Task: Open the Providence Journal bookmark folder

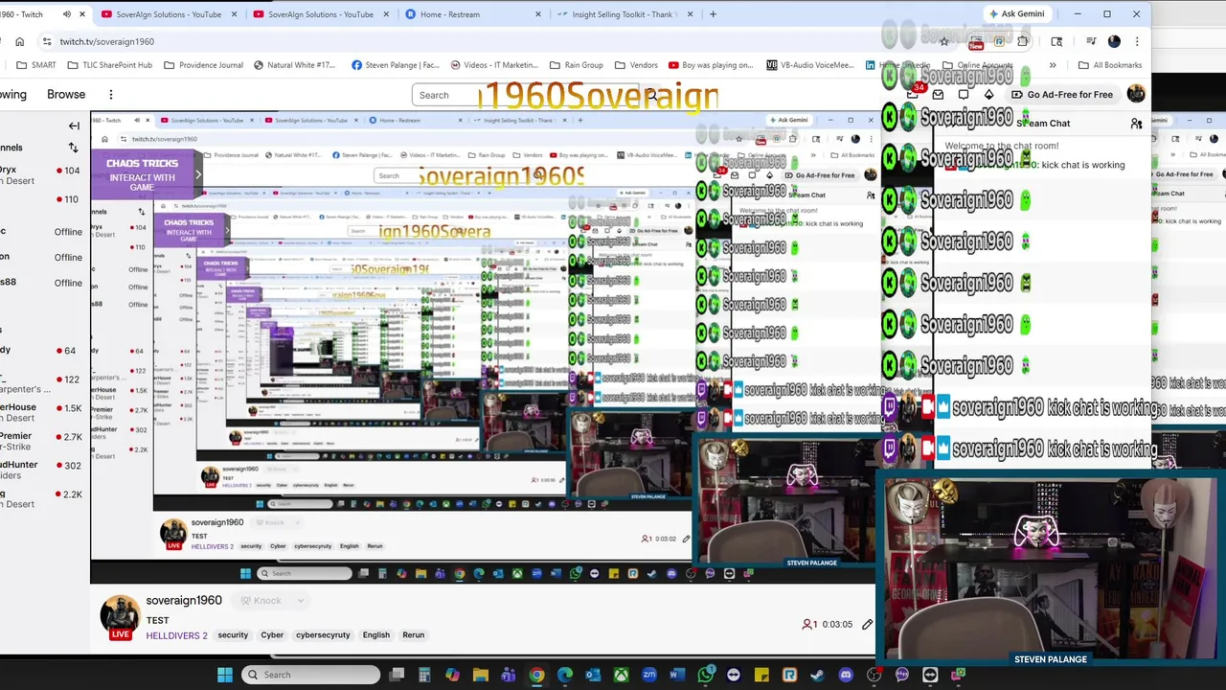Action: pos(203,65)
